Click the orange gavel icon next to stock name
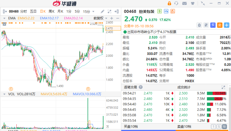This screenshot has width=231, height=131. (x=173, y=11)
